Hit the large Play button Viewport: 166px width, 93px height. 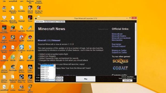[x=86, y=79]
